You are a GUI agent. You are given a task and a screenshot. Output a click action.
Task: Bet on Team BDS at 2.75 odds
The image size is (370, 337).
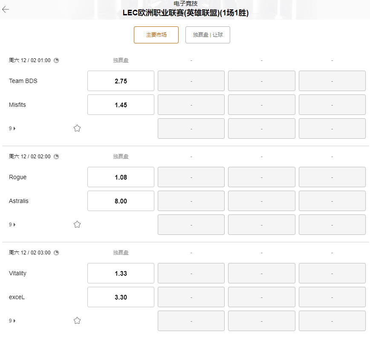(121, 81)
